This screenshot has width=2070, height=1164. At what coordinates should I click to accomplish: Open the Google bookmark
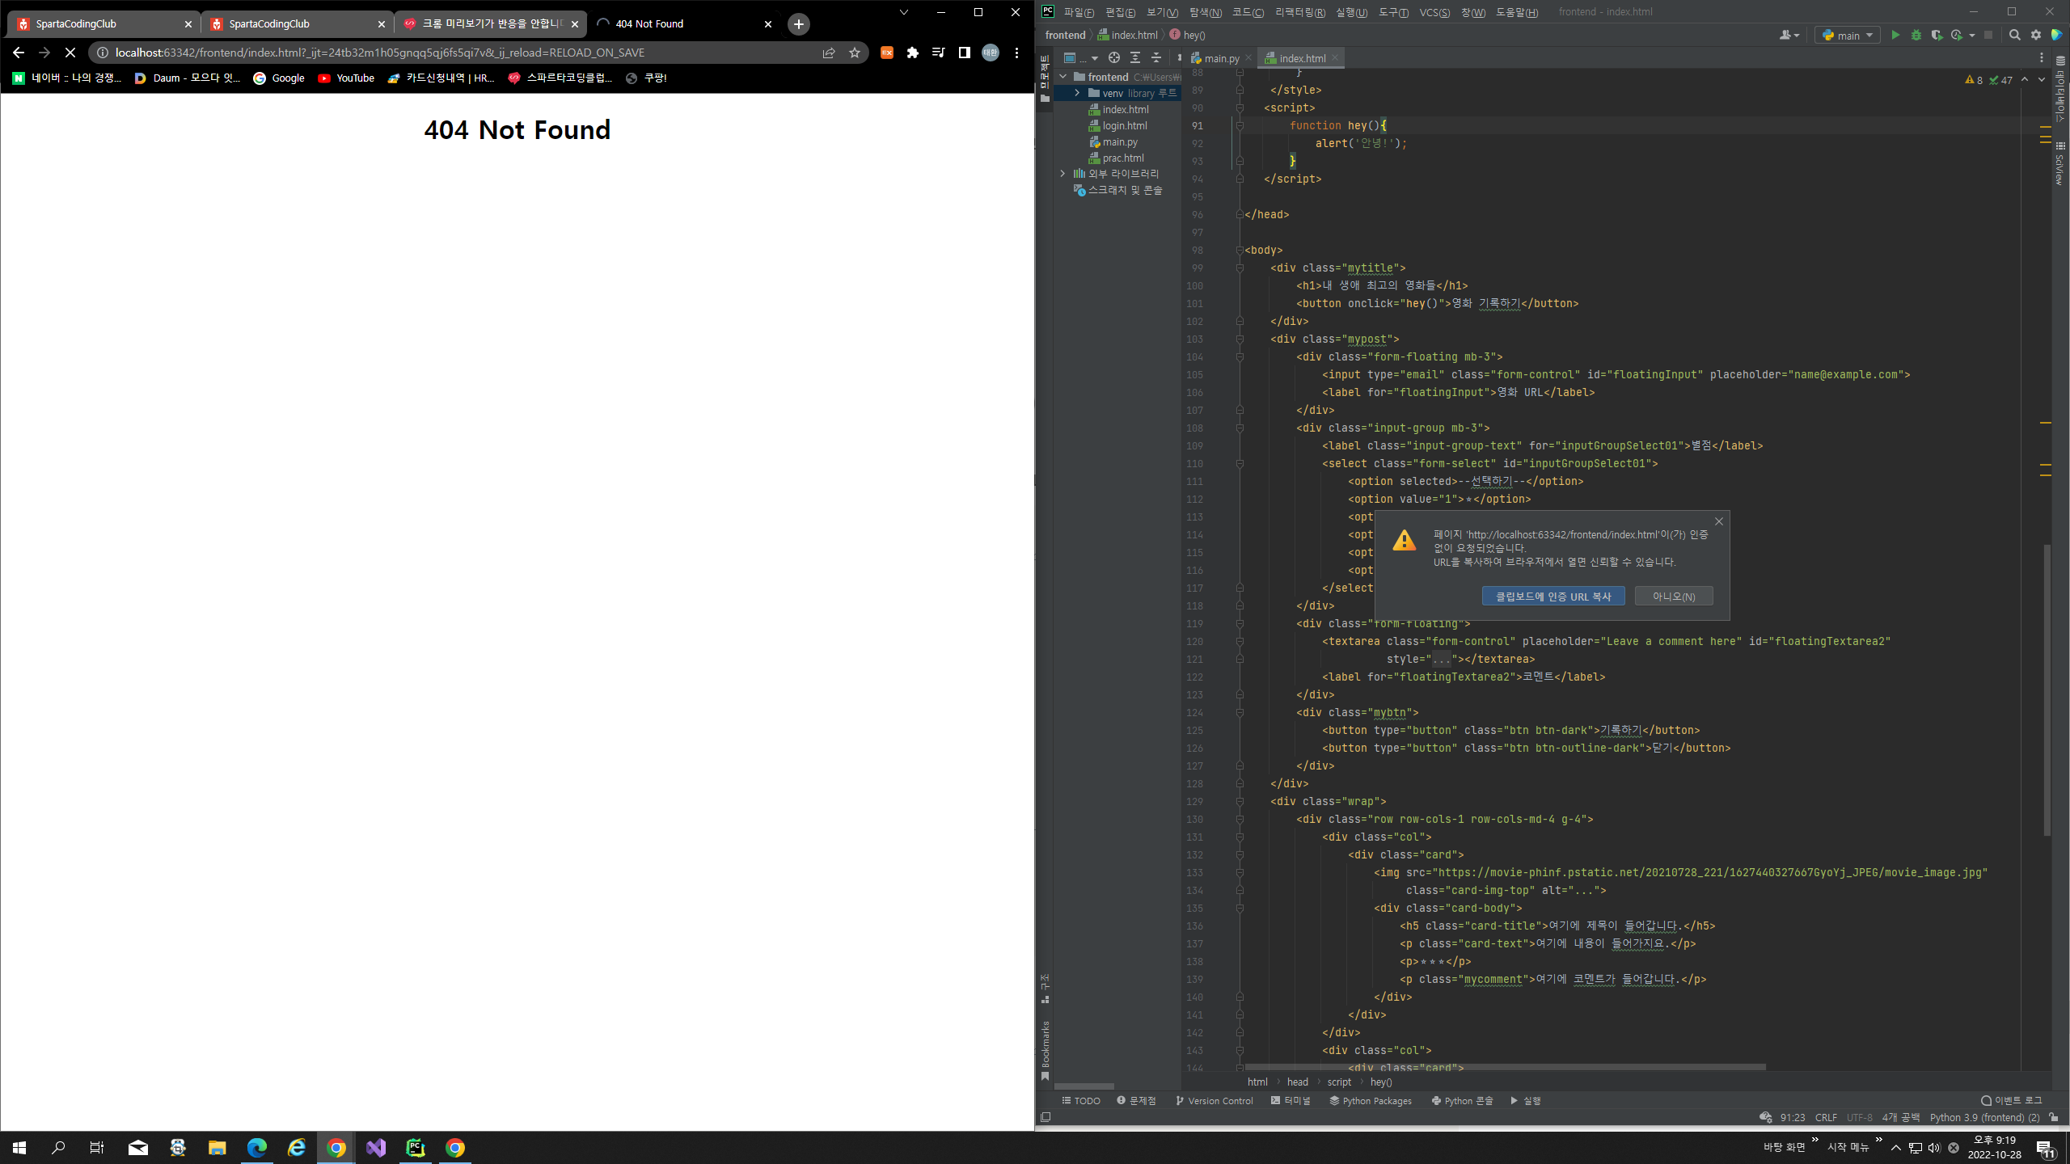[279, 78]
